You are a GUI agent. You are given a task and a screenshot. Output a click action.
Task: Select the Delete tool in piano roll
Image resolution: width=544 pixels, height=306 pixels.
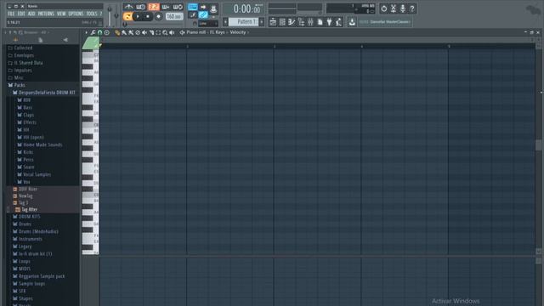coord(138,32)
